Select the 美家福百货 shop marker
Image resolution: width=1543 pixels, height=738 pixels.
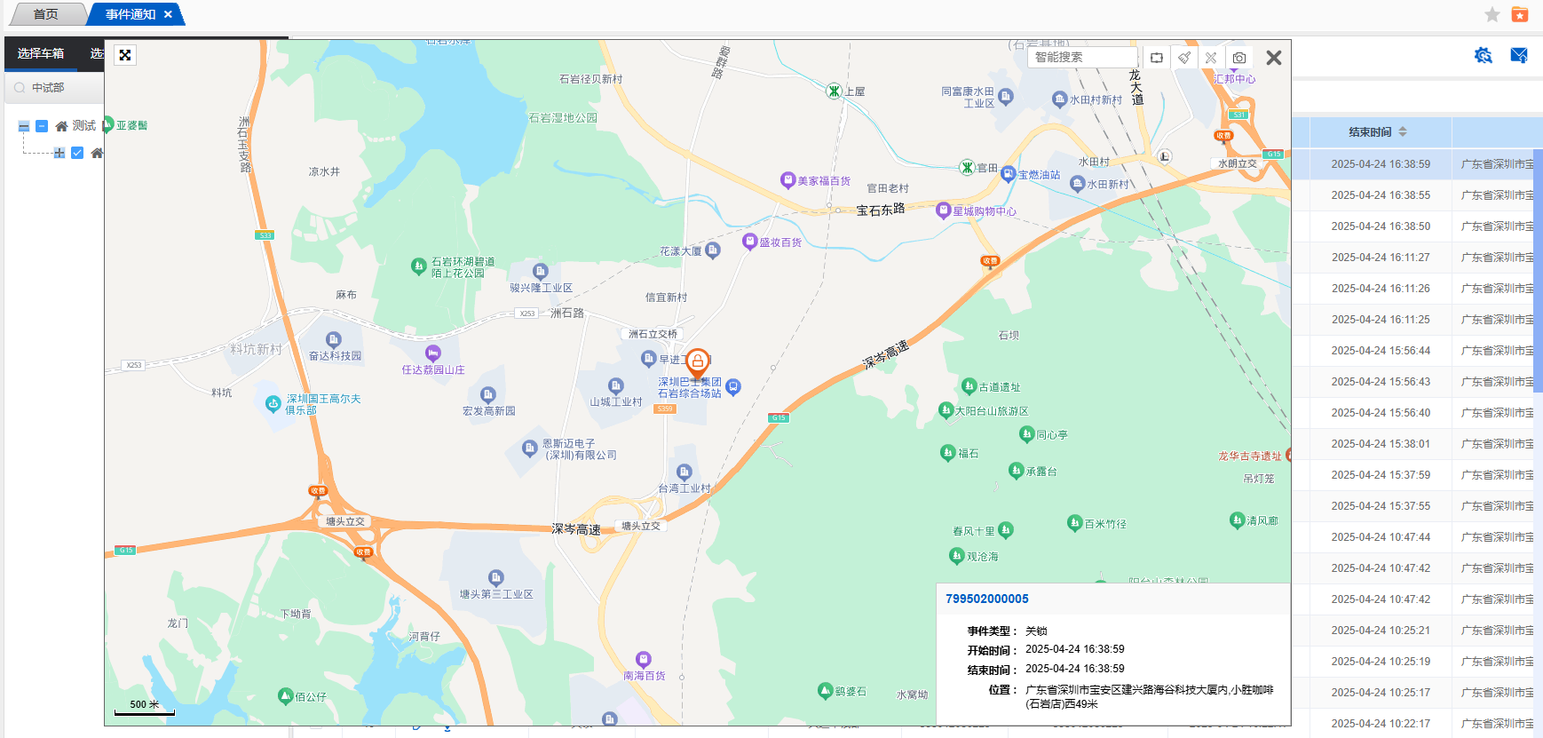click(x=787, y=180)
